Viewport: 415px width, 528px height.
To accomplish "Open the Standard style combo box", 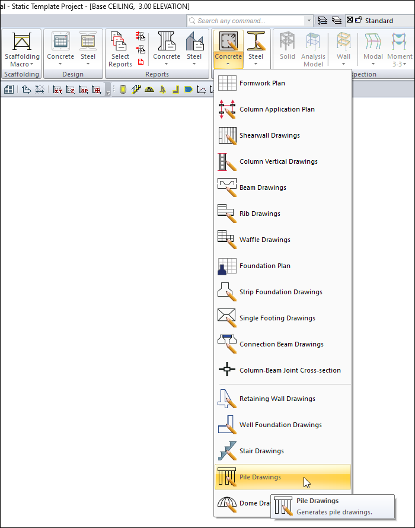I will [x=381, y=21].
